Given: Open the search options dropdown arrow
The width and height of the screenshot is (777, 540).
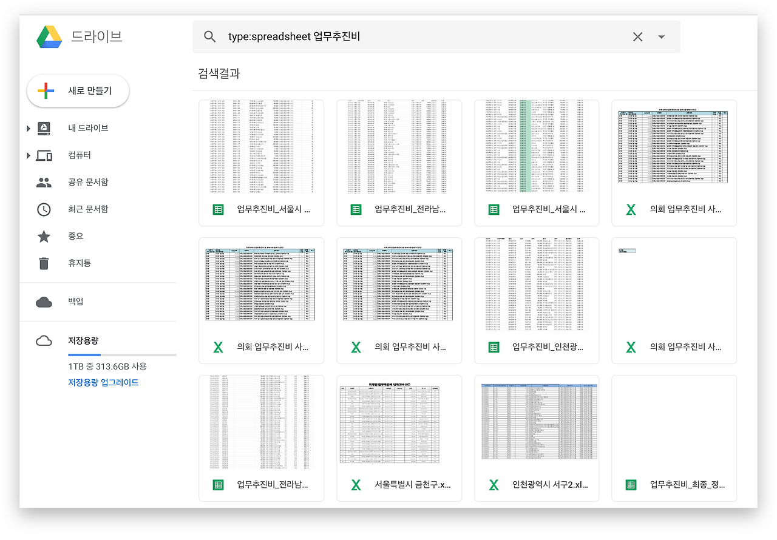Looking at the screenshot, I should coord(662,37).
